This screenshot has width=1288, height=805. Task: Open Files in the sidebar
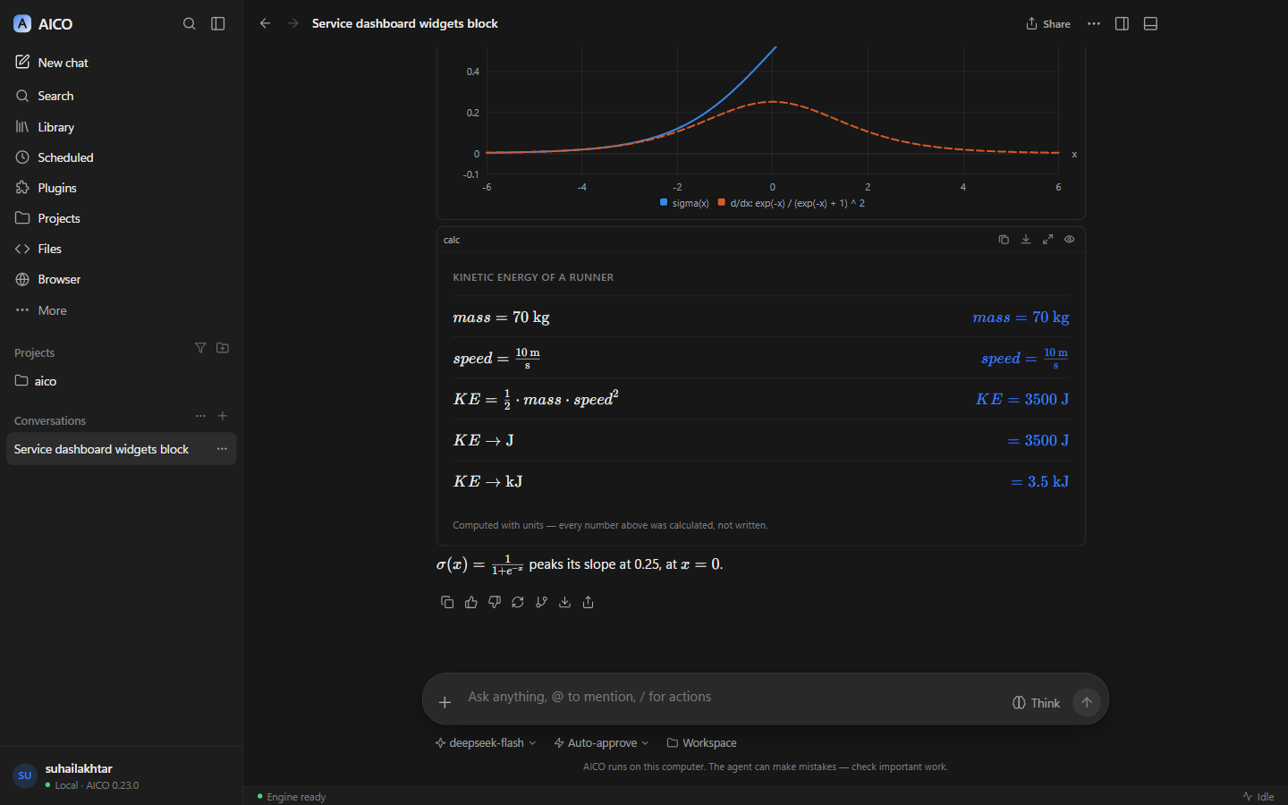click(x=121, y=249)
